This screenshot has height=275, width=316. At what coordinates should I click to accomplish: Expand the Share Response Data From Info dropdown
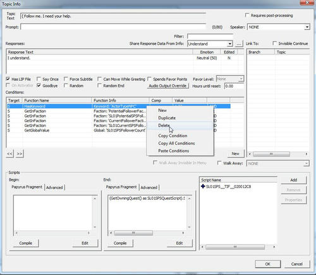point(230,44)
